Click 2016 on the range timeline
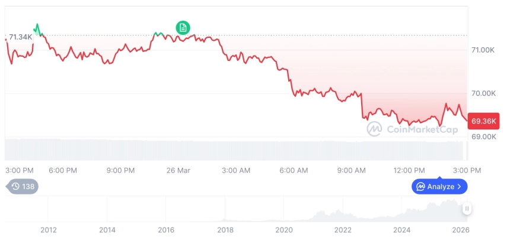 click(166, 230)
